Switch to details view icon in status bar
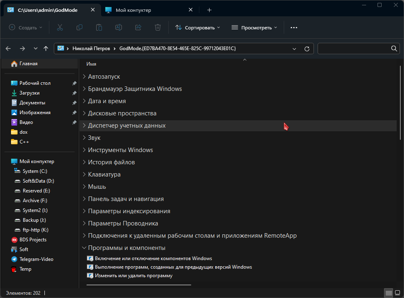Screen dimensions: 404x298 pyautogui.click(x=389, y=293)
